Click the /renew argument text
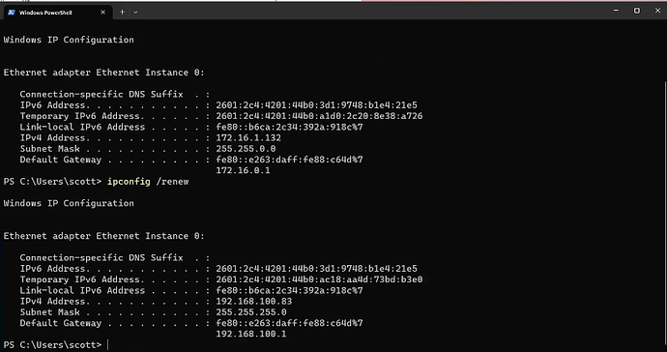The height and width of the screenshot is (352, 667). (172, 182)
